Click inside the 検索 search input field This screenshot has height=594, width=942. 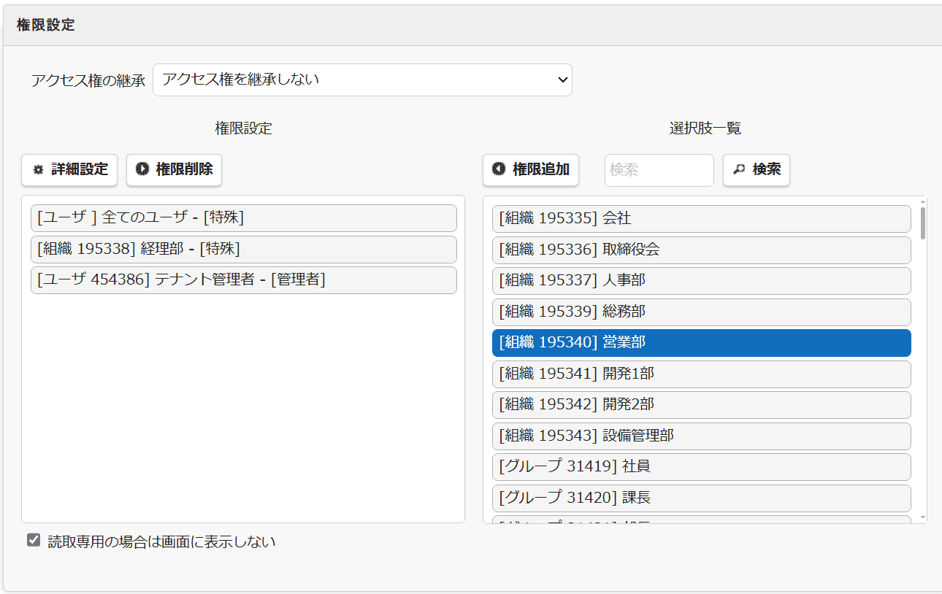click(x=659, y=170)
